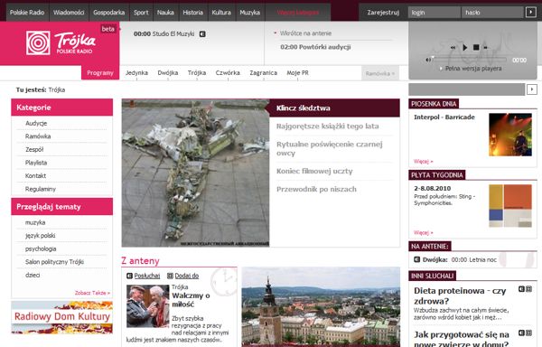This screenshot has width=542, height=347.
Task: Click the speaker icon next to Dwójka on air
Action: [416, 259]
